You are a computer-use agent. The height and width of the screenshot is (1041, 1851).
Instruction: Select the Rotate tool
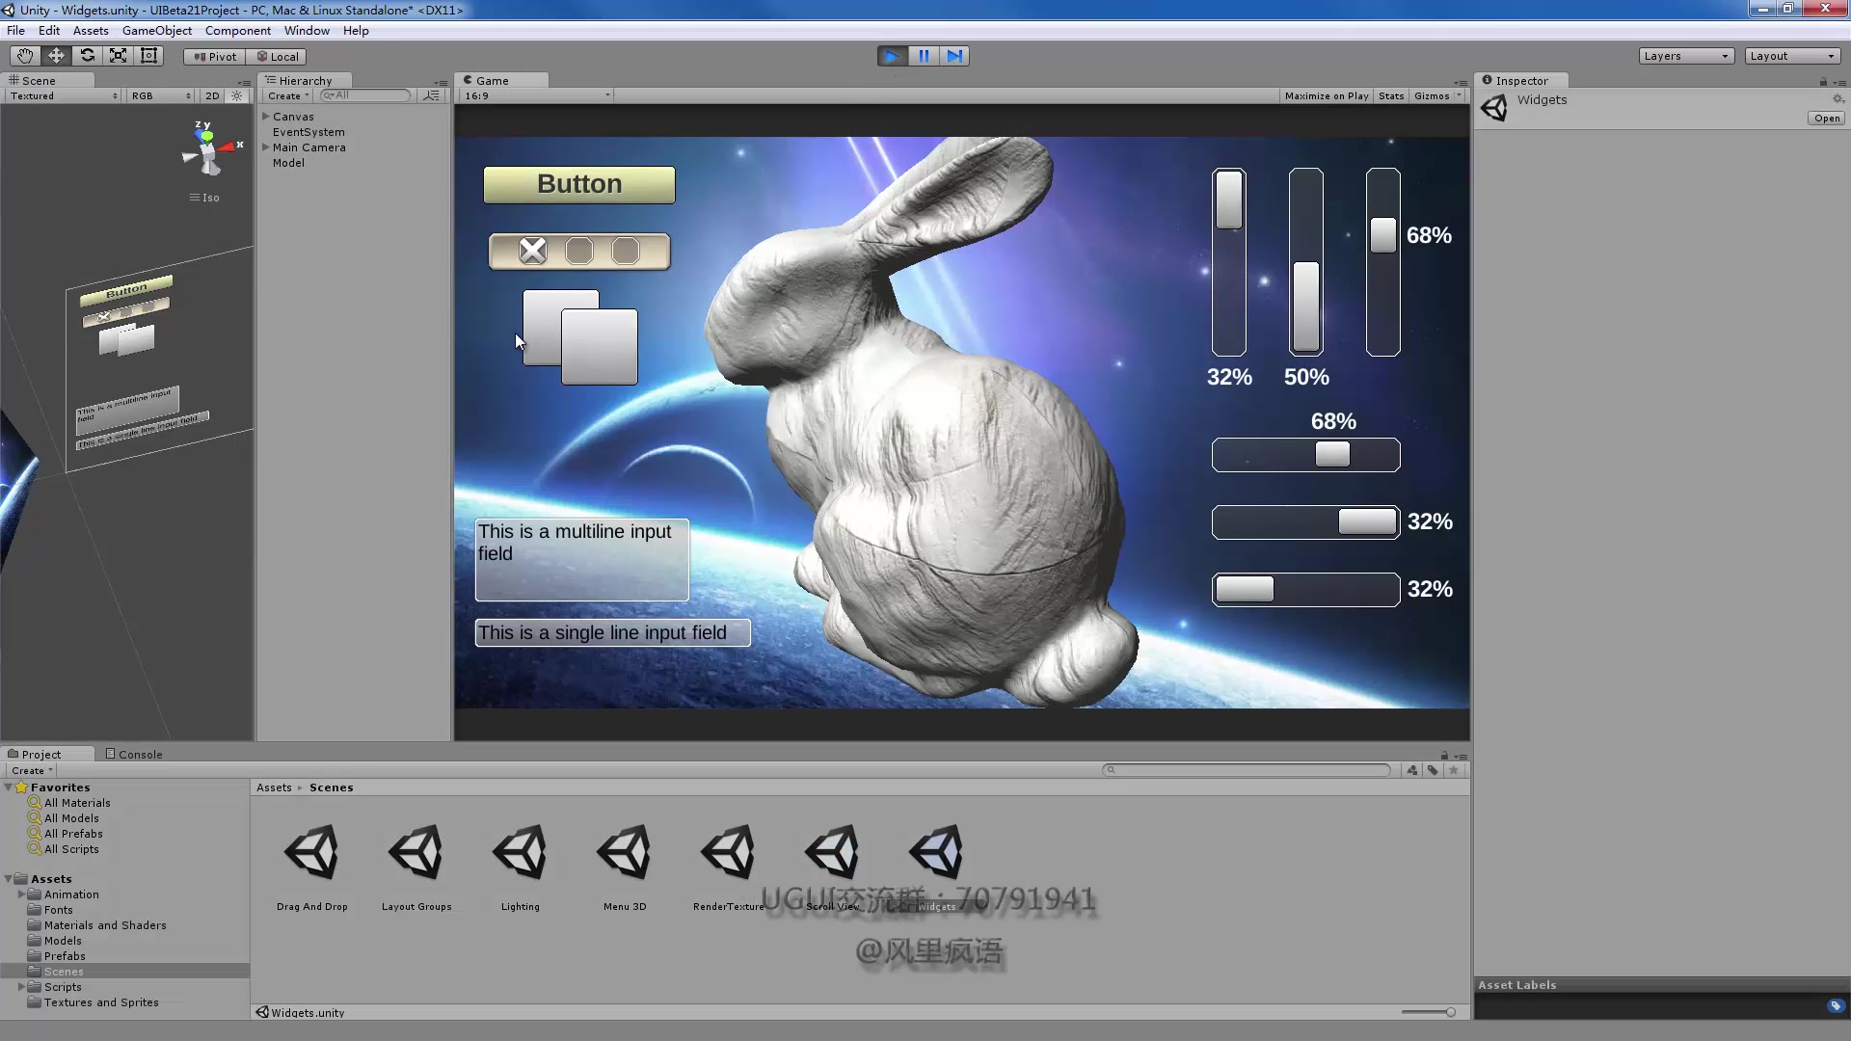pos(87,56)
